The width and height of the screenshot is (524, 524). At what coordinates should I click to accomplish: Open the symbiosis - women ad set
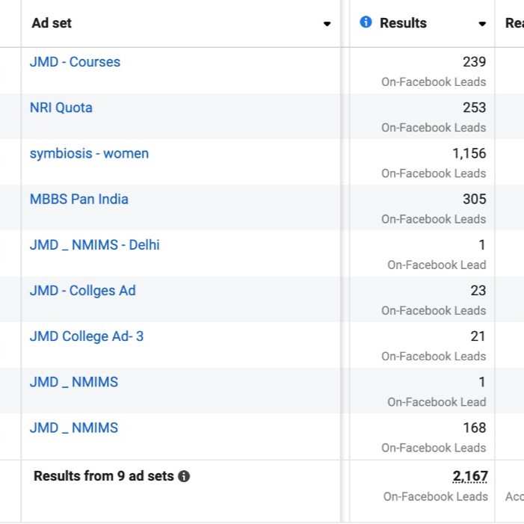89,154
